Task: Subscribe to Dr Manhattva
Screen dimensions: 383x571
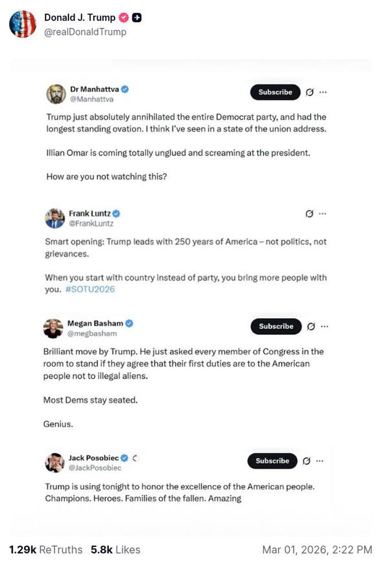Action: click(x=275, y=92)
